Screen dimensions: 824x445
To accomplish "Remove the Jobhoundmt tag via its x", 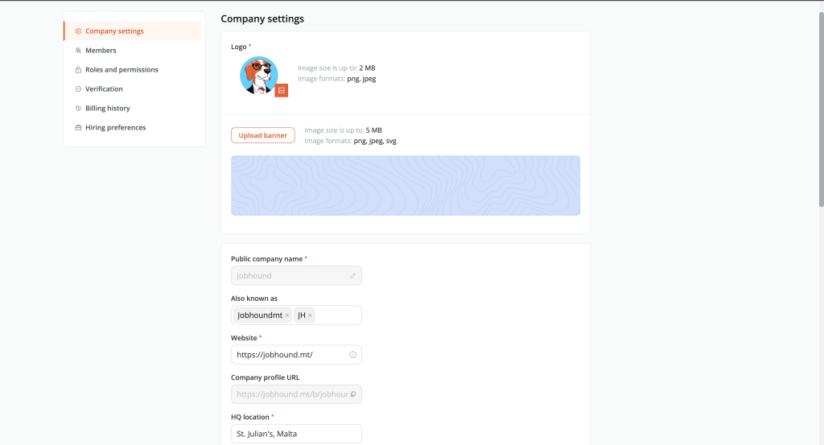I will [x=287, y=315].
